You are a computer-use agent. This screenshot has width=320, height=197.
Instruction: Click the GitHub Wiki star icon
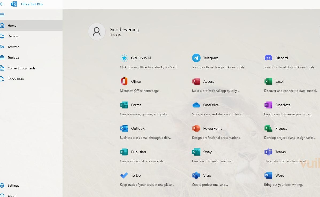[124, 58]
